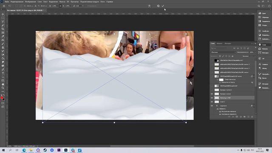The height and width of the screenshot is (153, 272).
Task: Click the create new group folder icon
Action: [x=244, y=117]
